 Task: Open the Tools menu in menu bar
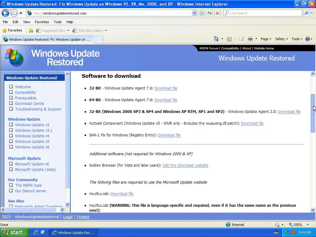click(x=58, y=22)
